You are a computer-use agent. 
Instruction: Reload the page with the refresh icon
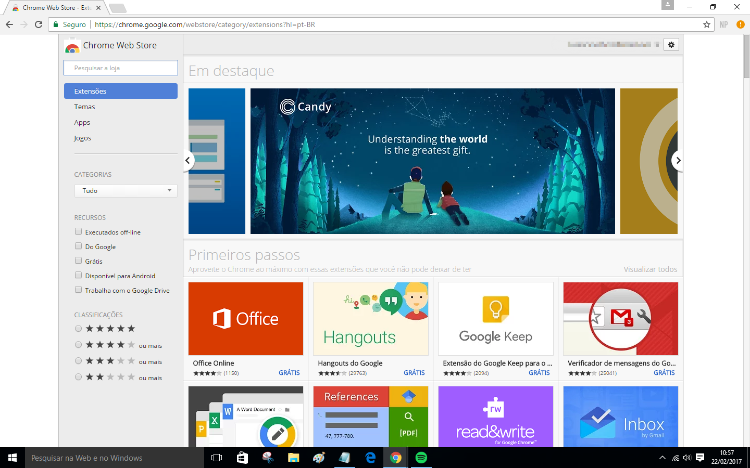(39, 24)
